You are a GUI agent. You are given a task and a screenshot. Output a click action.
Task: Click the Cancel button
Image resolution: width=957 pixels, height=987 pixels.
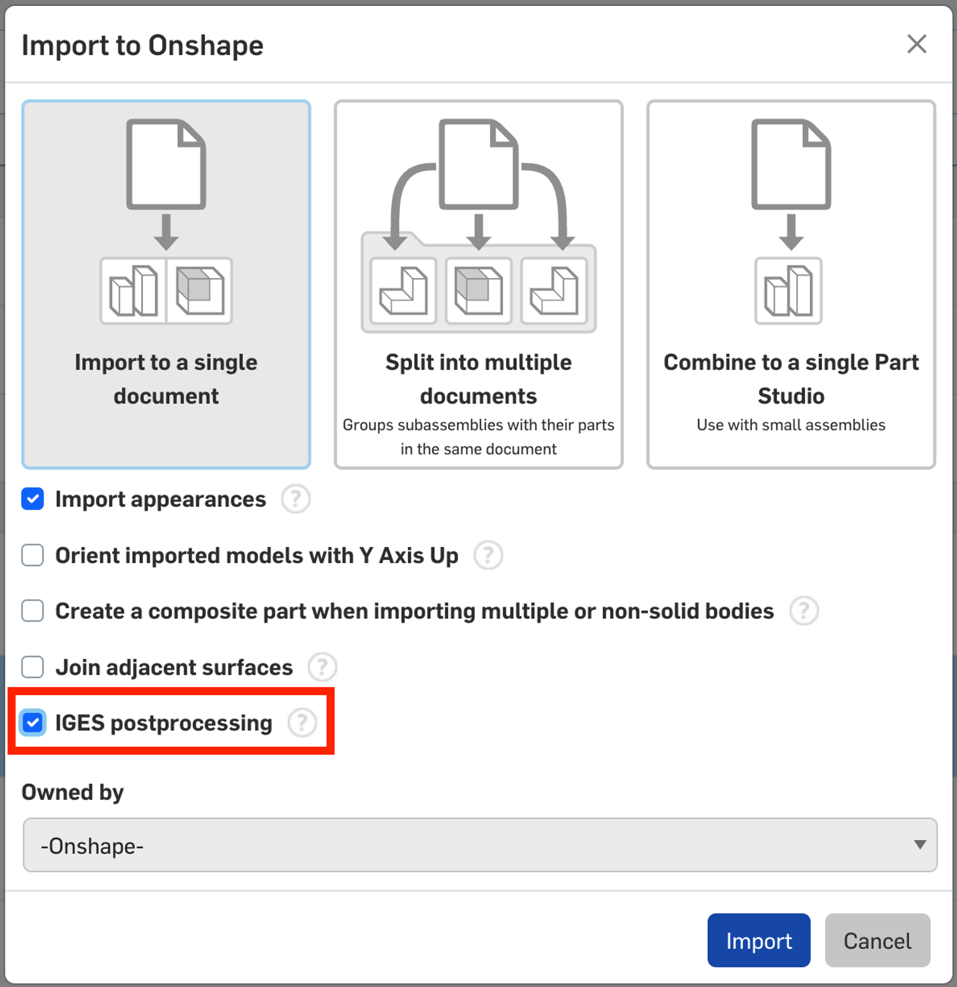click(877, 940)
